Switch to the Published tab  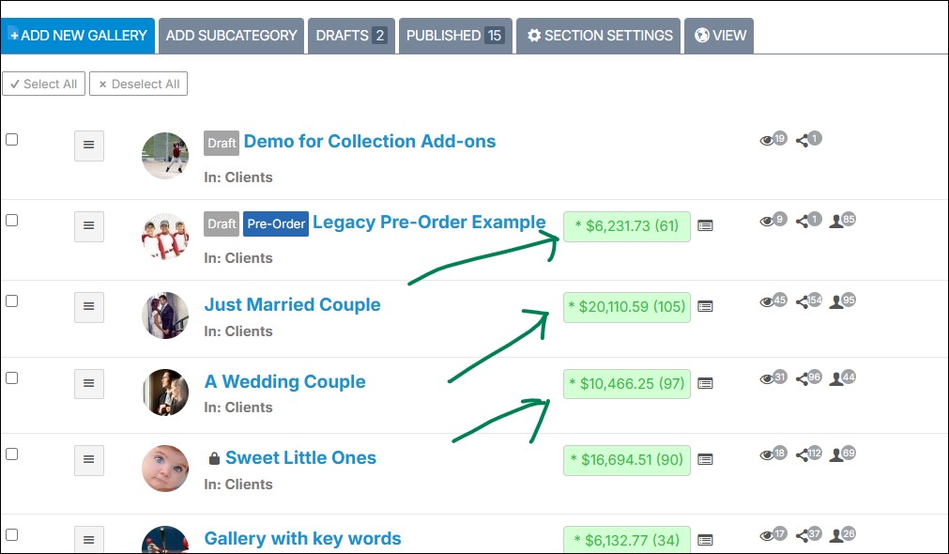pyautogui.click(x=455, y=36)
